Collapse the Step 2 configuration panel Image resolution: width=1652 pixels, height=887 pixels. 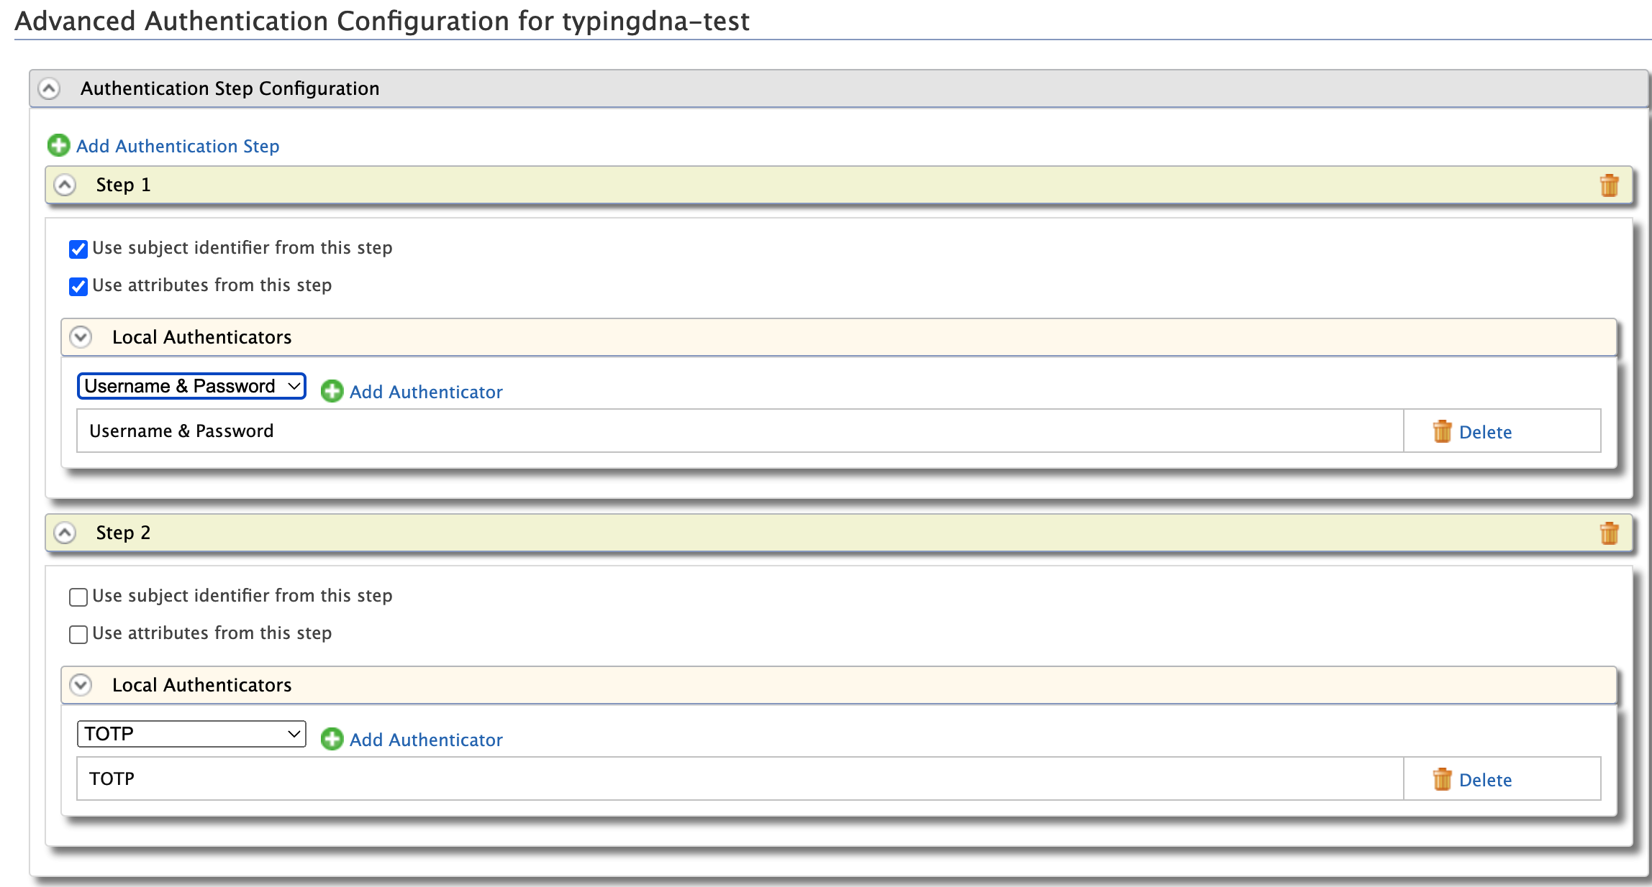pos(63,533)
